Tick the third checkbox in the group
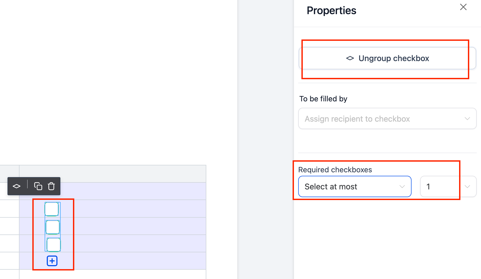This screenshot has width=481, height=279. pos(54,245)
